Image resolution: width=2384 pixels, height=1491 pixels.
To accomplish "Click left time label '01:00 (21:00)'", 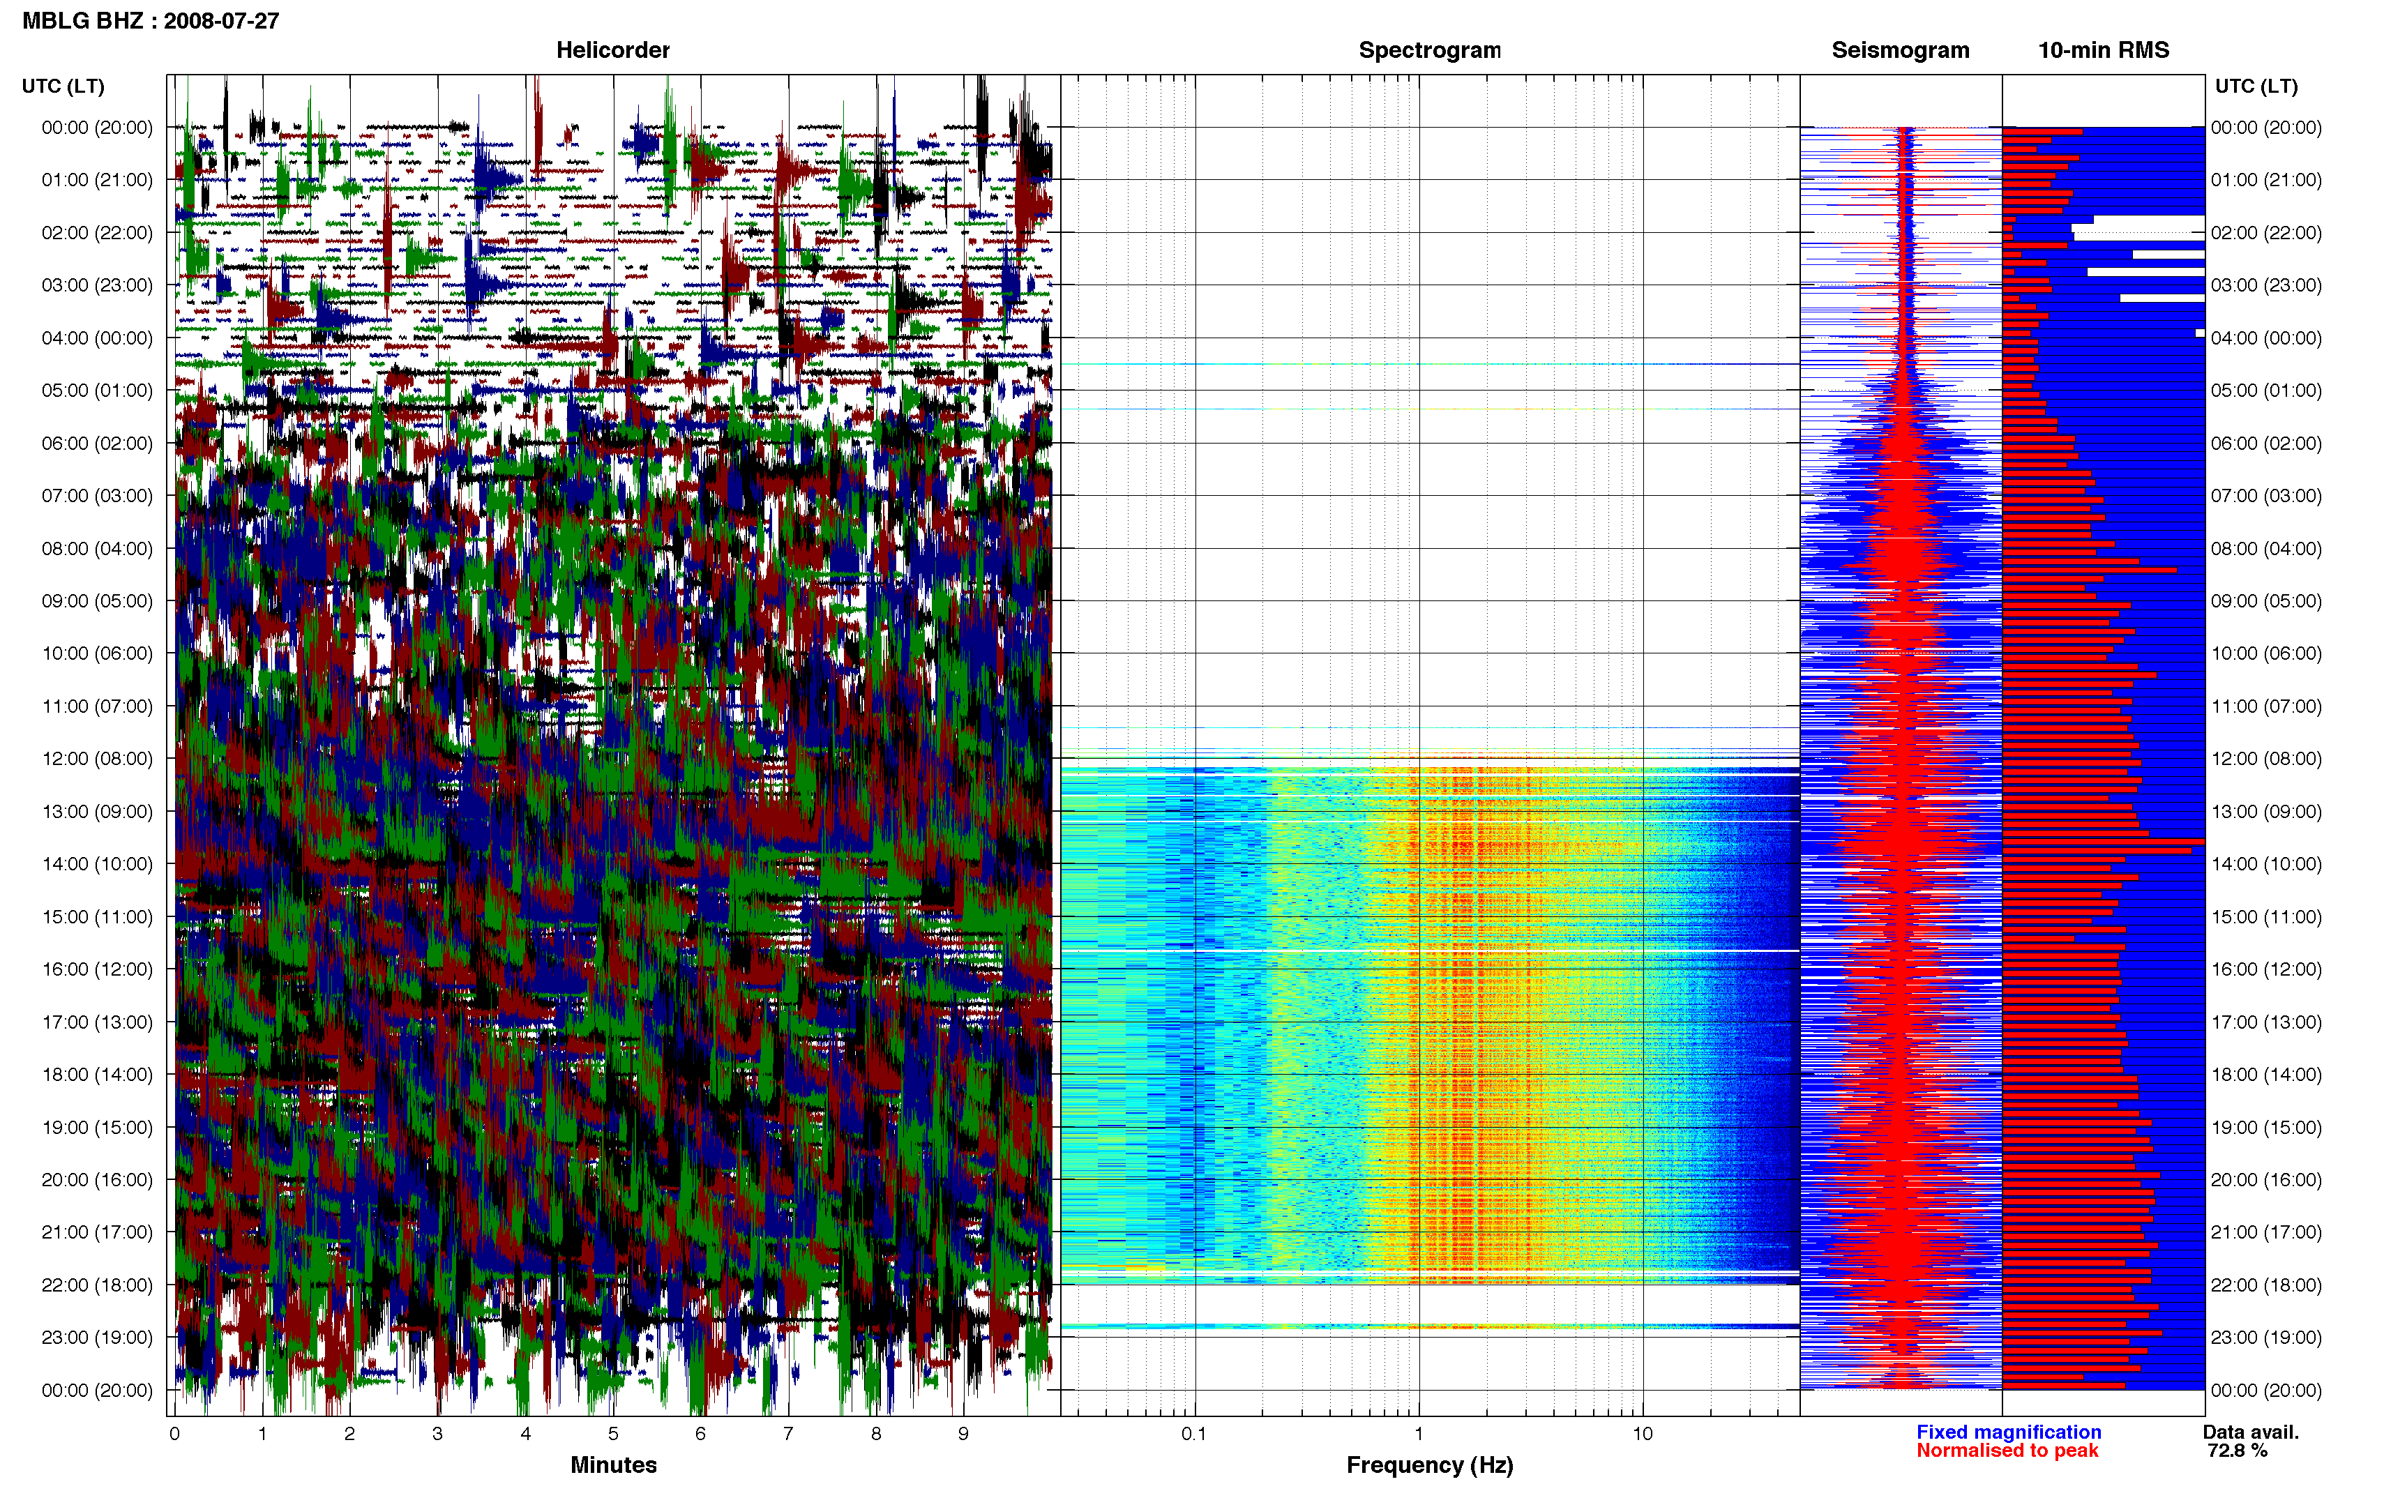I will point(98,179).
